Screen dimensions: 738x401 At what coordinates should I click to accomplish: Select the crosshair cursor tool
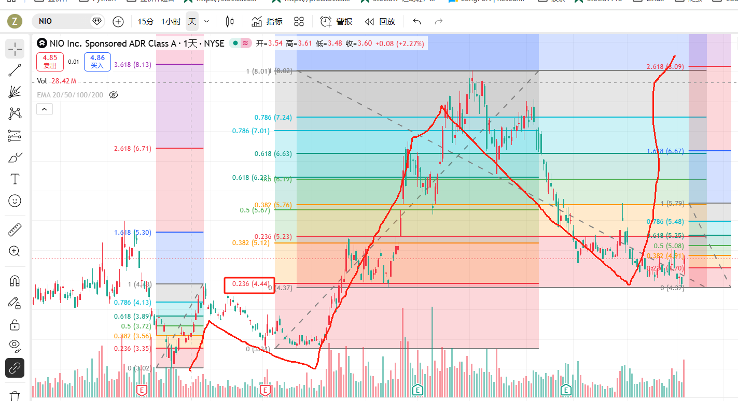click(x=15, y=49)
